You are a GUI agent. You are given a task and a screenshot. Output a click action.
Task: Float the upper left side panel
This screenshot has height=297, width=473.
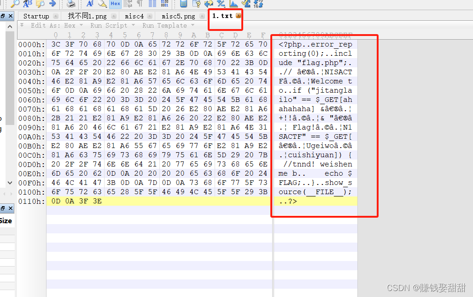tap(2, 16)
